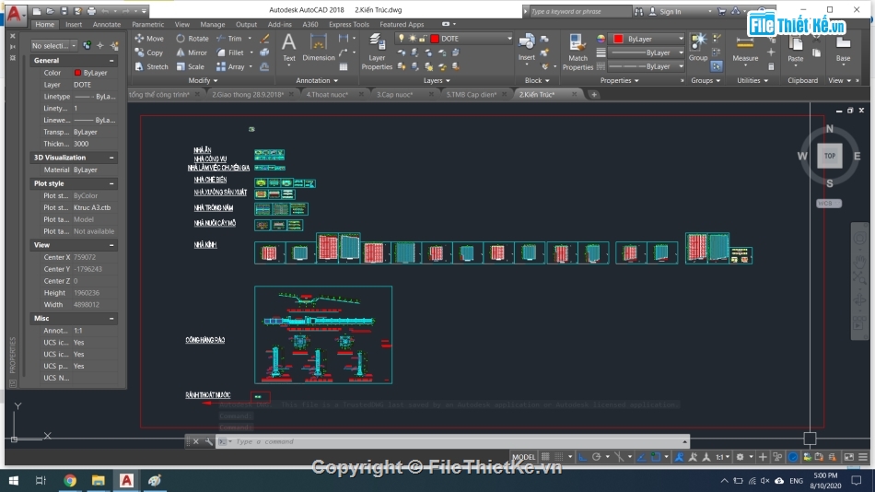Select the Rotate tool
Screen dimensions: 875x492
192,39
